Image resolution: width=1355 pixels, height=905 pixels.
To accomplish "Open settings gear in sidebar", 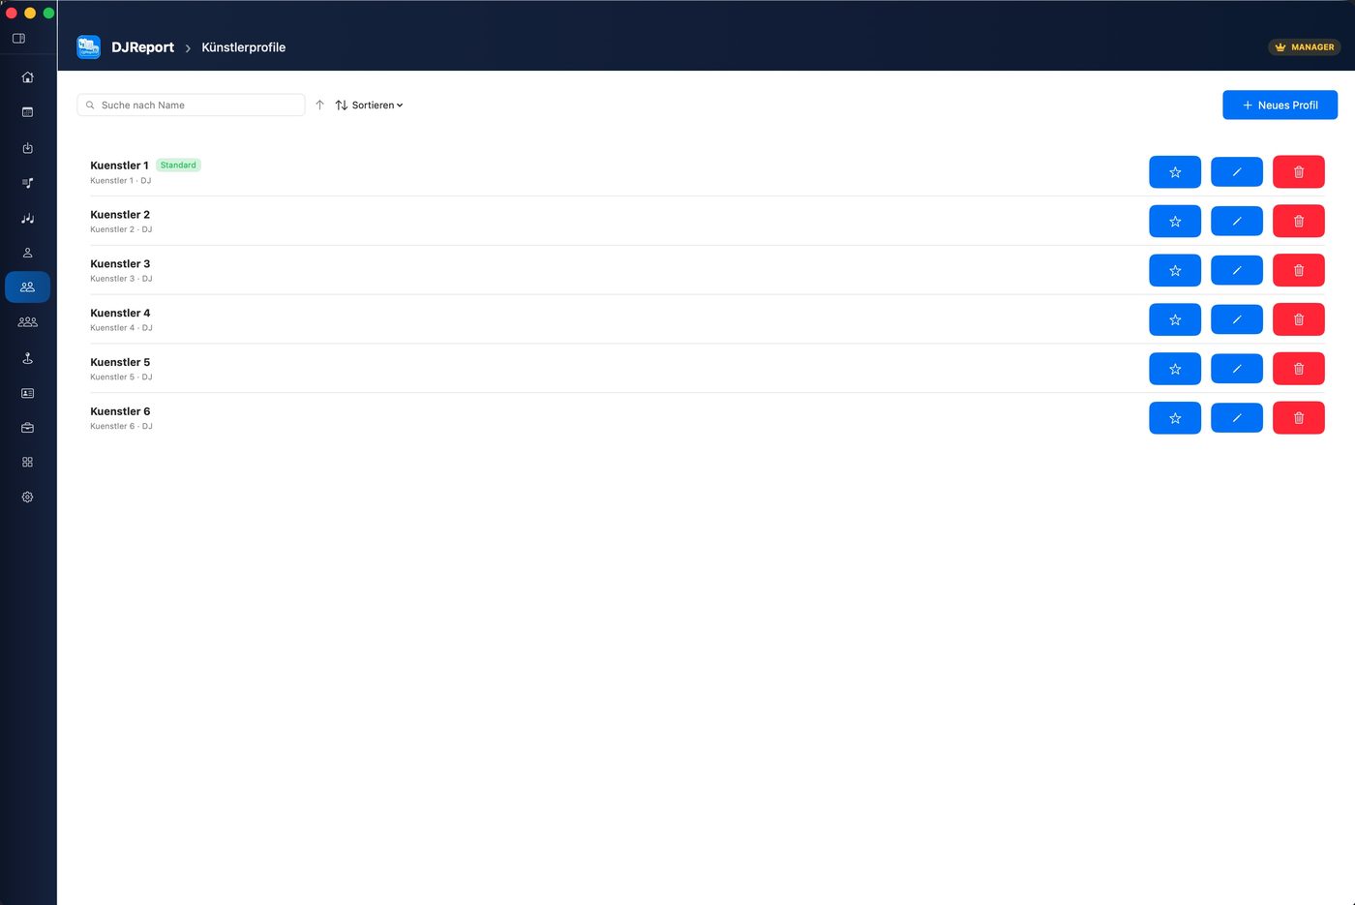I will point(27,498).
